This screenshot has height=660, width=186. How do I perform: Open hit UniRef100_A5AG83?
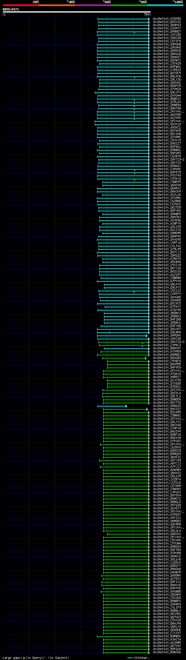167,406
